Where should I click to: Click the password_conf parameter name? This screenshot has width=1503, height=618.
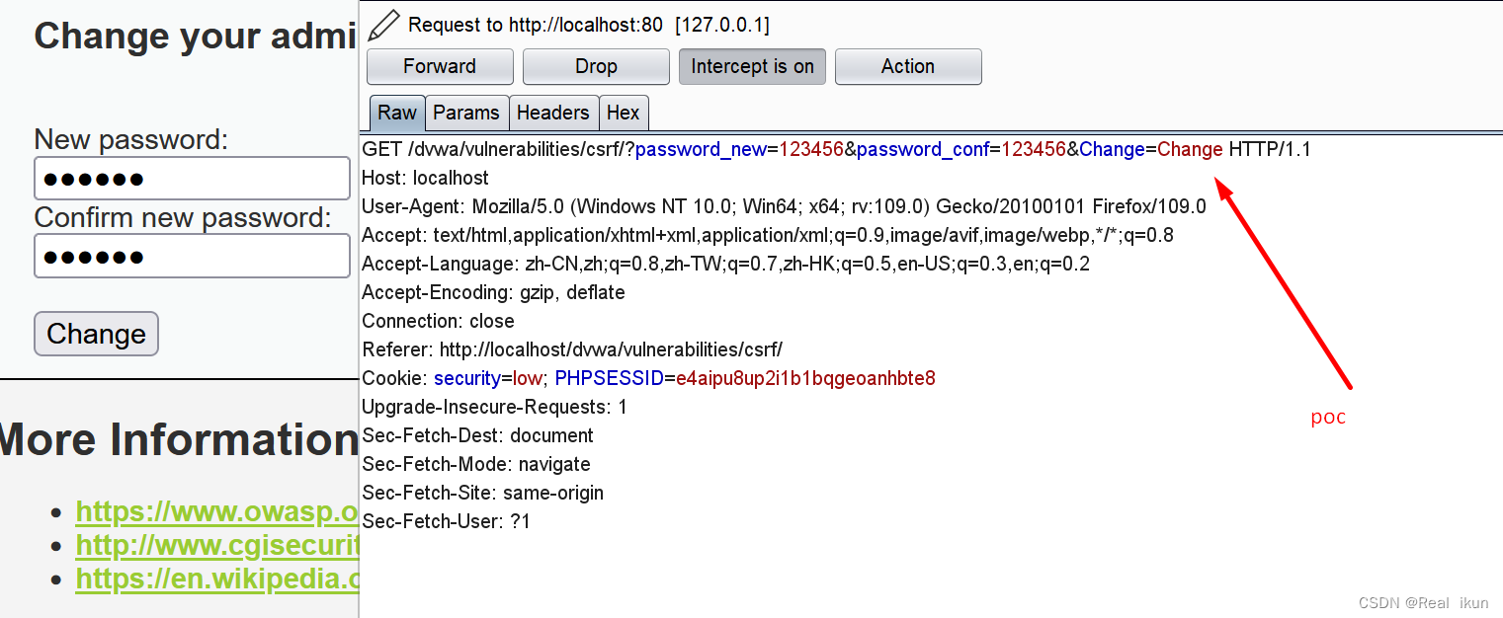pyautogui.click(x=923, y=150)
